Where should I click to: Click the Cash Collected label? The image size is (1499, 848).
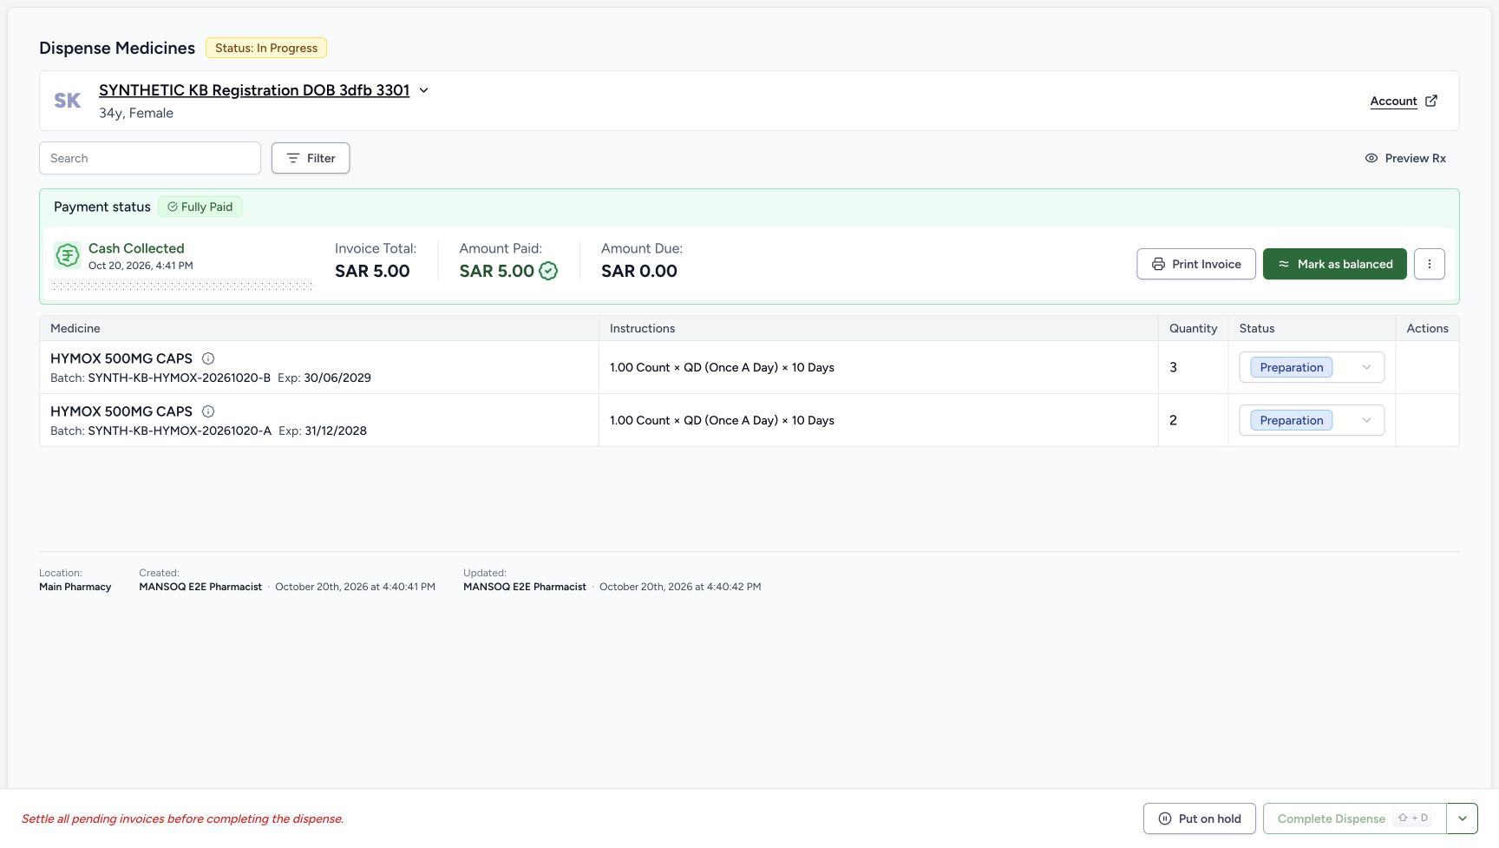pos(136,248)
